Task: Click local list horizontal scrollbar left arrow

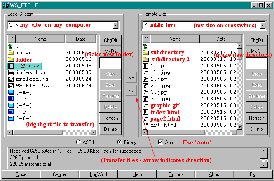Action: coord(10,132)
